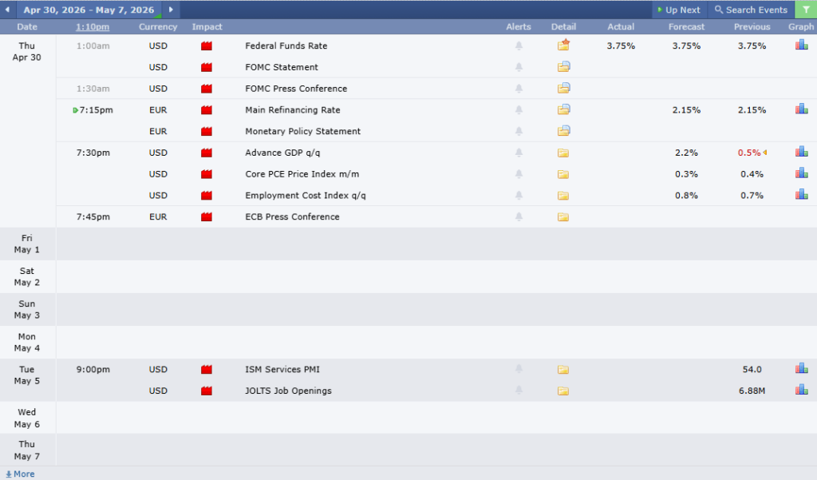Expand the More events link
Image resolution: width=817 pixels, height=480 pixels.
click(20, 474)
